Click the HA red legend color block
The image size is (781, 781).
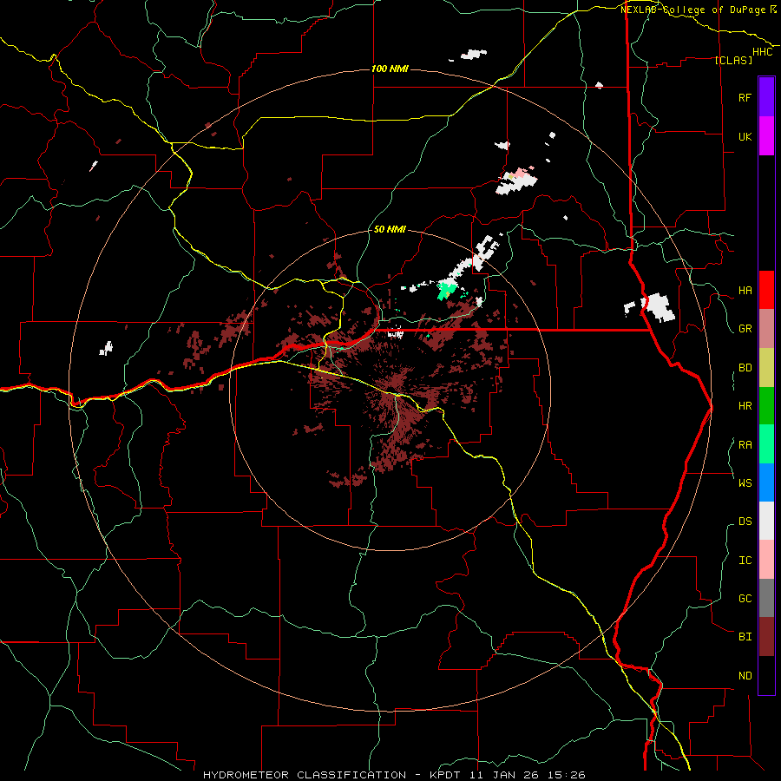766,290
